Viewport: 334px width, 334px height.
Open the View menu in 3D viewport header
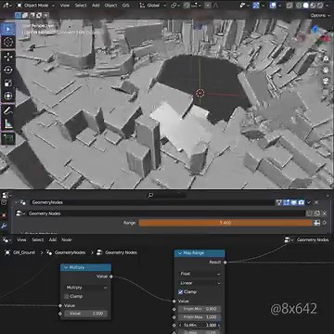[x=65, y=6]
